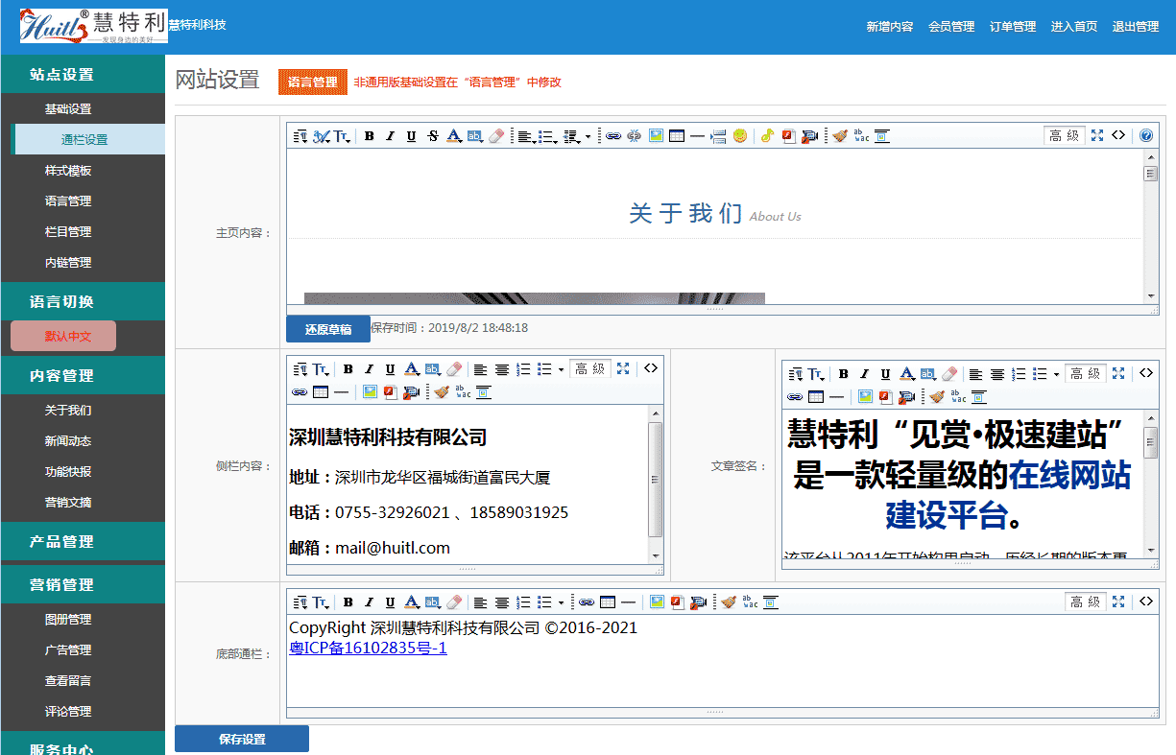
Task: Open alignment dropdown in 主页内容 editor
Action: coord(527,136)
